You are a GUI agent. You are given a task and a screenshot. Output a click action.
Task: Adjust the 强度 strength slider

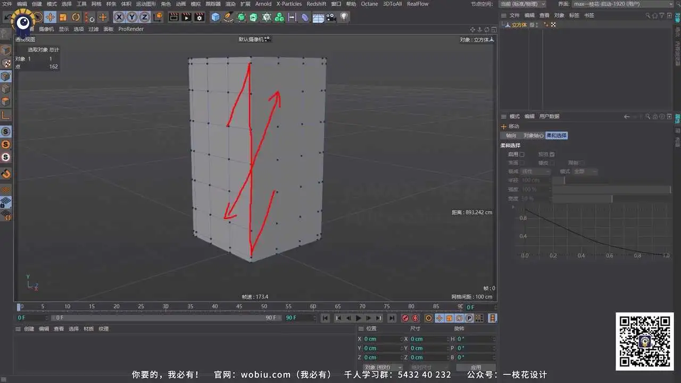(612, 189)
